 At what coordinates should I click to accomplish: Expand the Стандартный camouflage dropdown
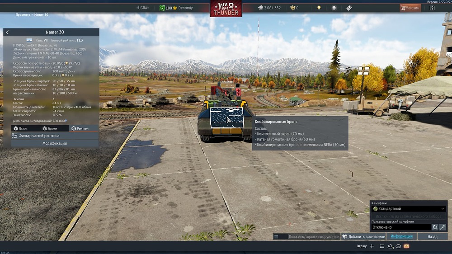pos(409,209)
